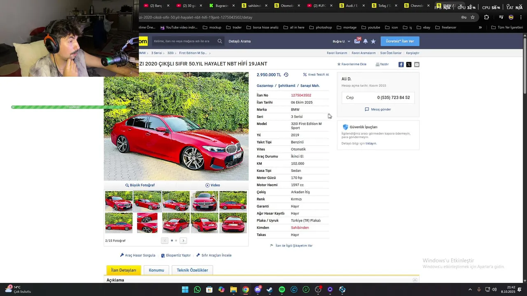The height and width of the screenshot is (296, 527).
Task: Click İlan ile İlgili Şikayetim Var link
Action: click(291, 245)
